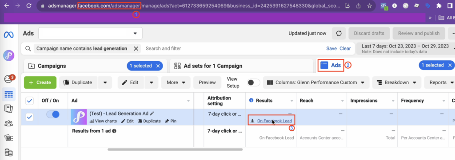Image resolution: width=455 pixels, height=160 pixels.
Task: Select the Ads table grid icon in sidebar
Action: click(x=9, y=94)
